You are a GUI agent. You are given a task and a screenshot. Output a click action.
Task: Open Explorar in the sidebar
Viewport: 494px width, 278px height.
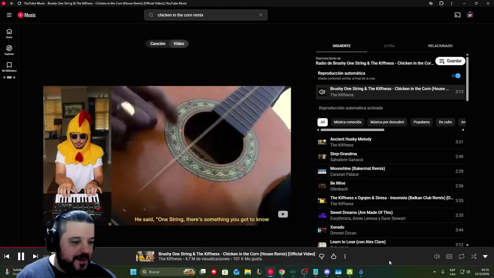pyautogui.click(x=9, y=50)
